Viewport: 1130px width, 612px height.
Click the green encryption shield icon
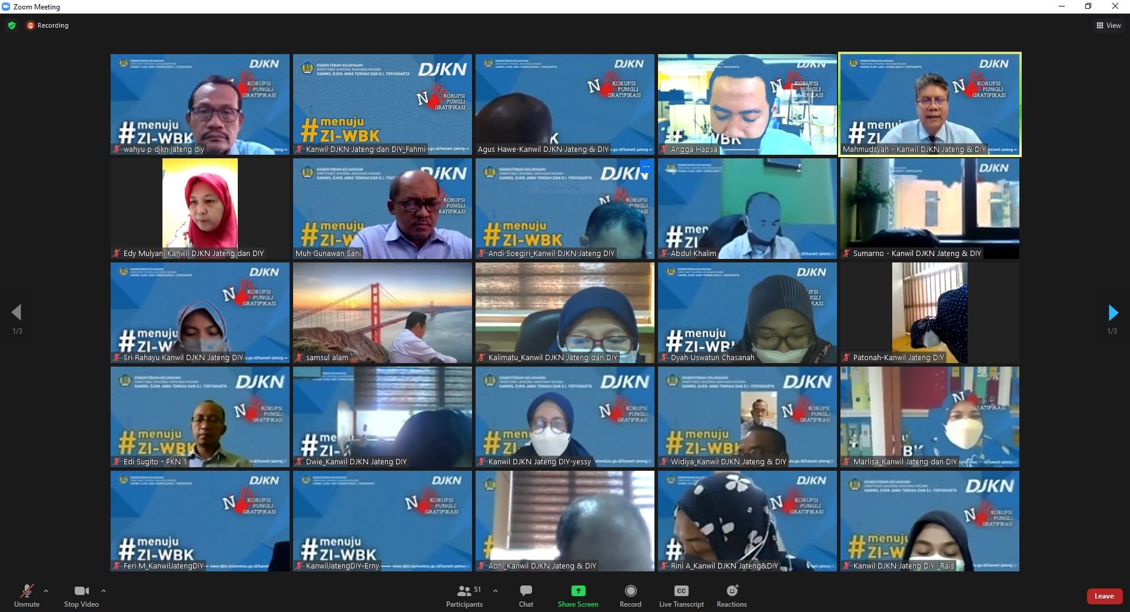click(12, 25)
